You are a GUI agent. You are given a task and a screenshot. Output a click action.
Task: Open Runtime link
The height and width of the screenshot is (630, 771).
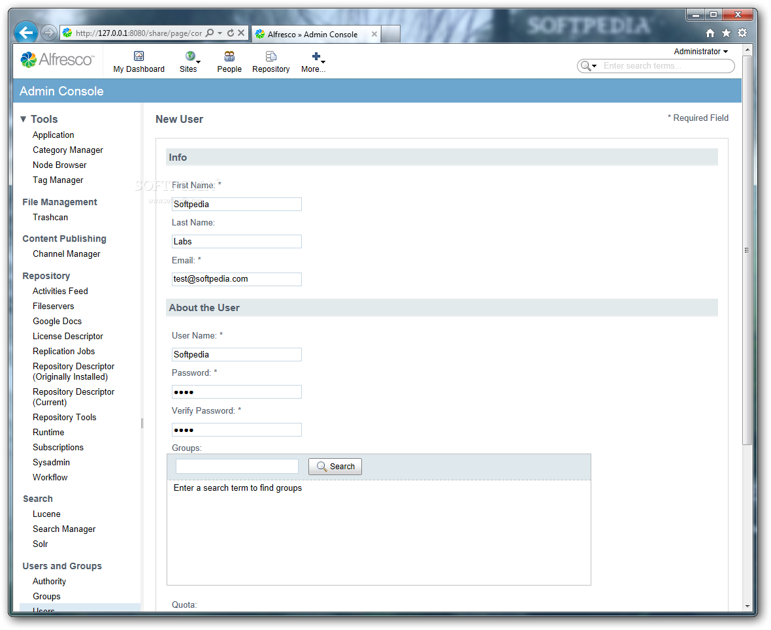(48, 432)
